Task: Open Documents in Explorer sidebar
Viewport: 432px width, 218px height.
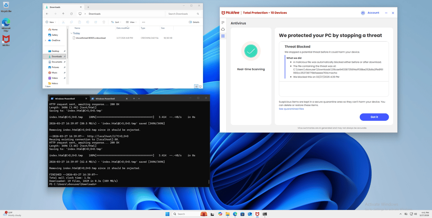Action: pos(57,62)
